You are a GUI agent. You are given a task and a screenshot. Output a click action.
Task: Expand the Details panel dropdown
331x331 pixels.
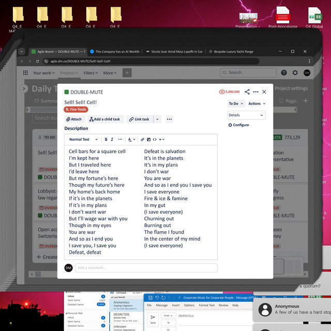246,115
